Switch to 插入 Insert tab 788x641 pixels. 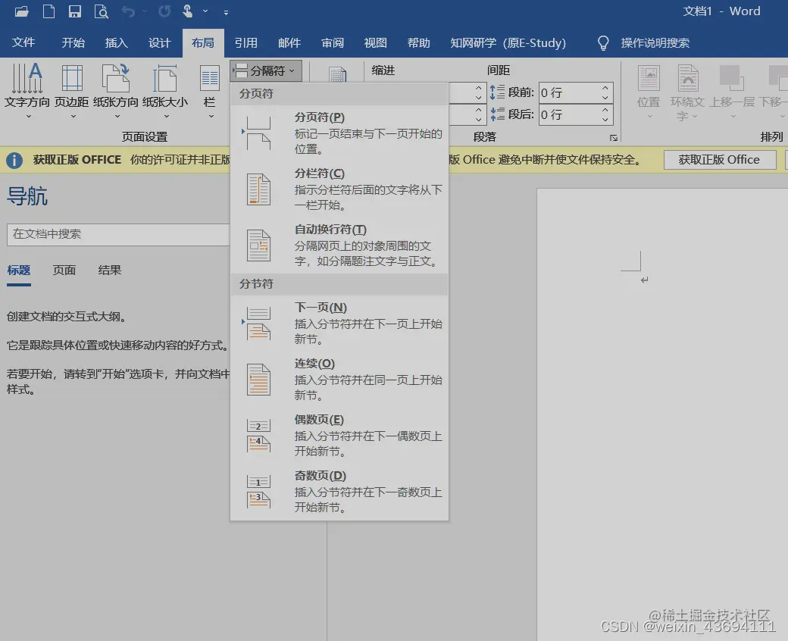pyautogui.click(x=116, y=42)
